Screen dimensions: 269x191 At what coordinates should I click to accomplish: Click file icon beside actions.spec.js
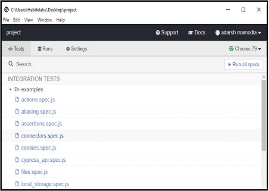(x=17, y=99)
